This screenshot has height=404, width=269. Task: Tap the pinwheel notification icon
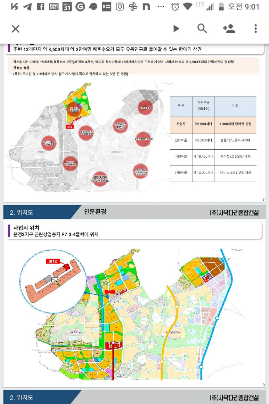(133, 7)
